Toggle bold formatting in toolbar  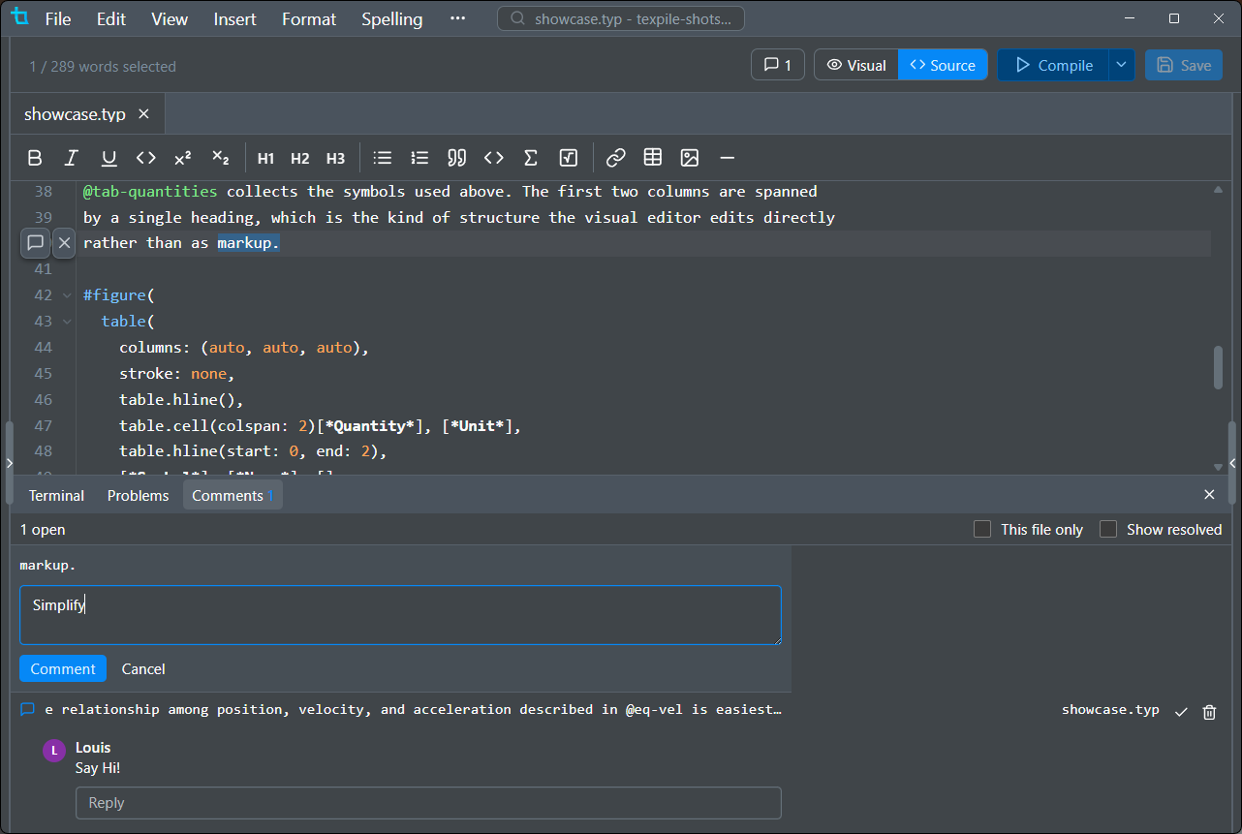pos(35,158)
